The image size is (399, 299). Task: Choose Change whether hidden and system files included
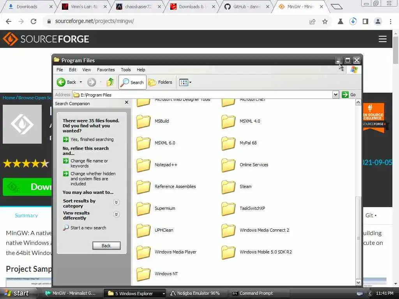[x=89, y=178]
